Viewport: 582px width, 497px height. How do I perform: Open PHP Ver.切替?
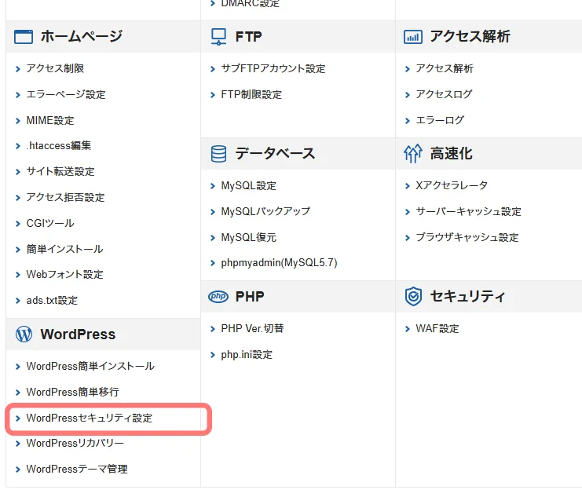coord(252,328)
